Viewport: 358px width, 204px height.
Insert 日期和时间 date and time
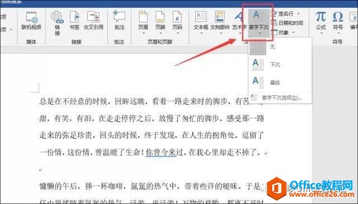[x=287, y=23]
